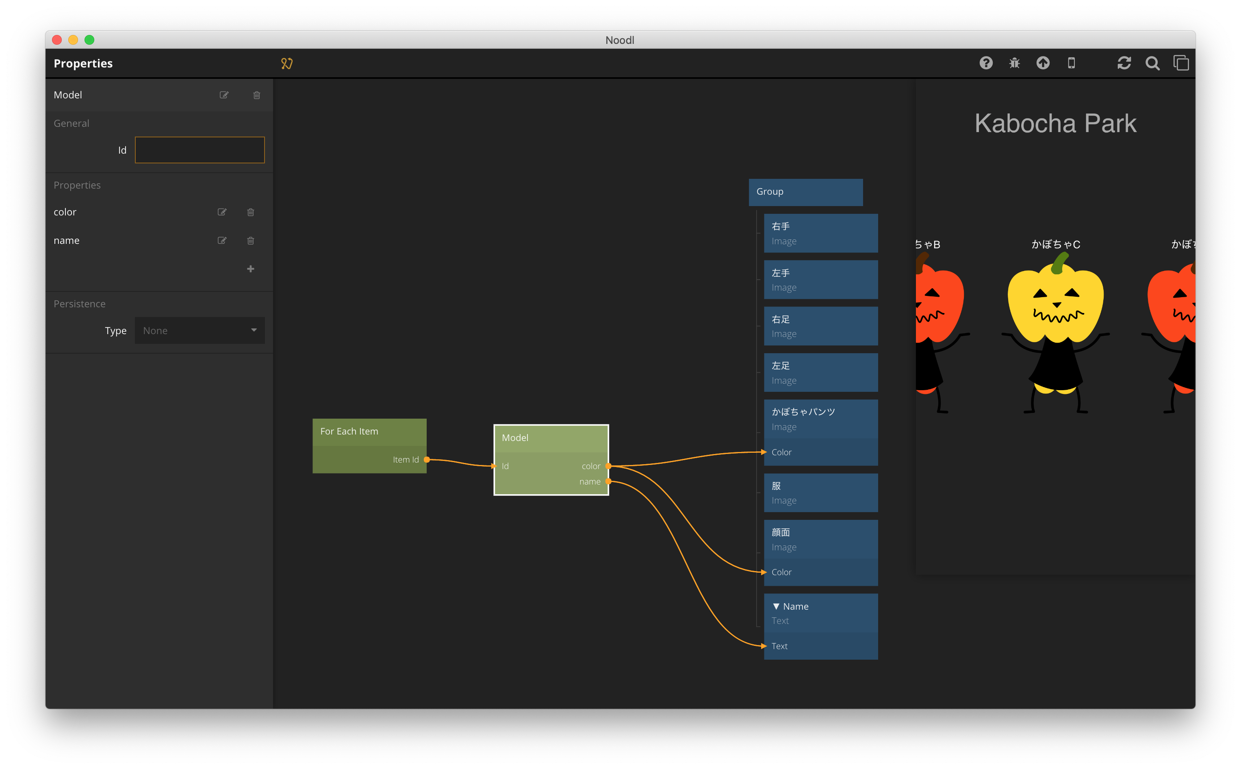
Task: Click the Model node's color output port
Action: click(x=608, y=466)
